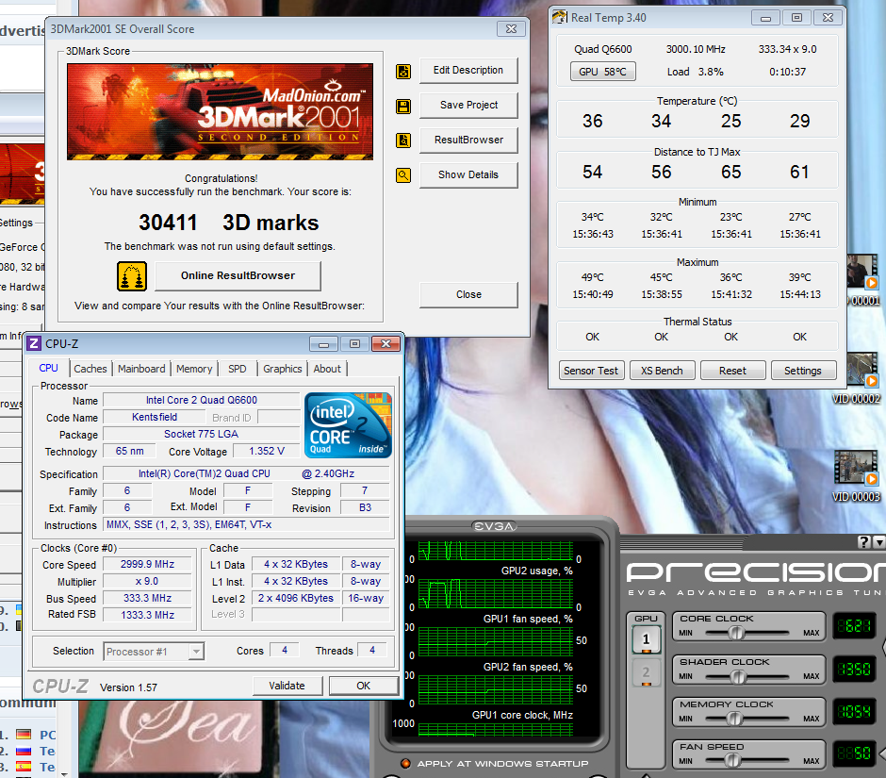886x778 pixels.
Task: Click Reset in Real Temp
Action: 733,371
